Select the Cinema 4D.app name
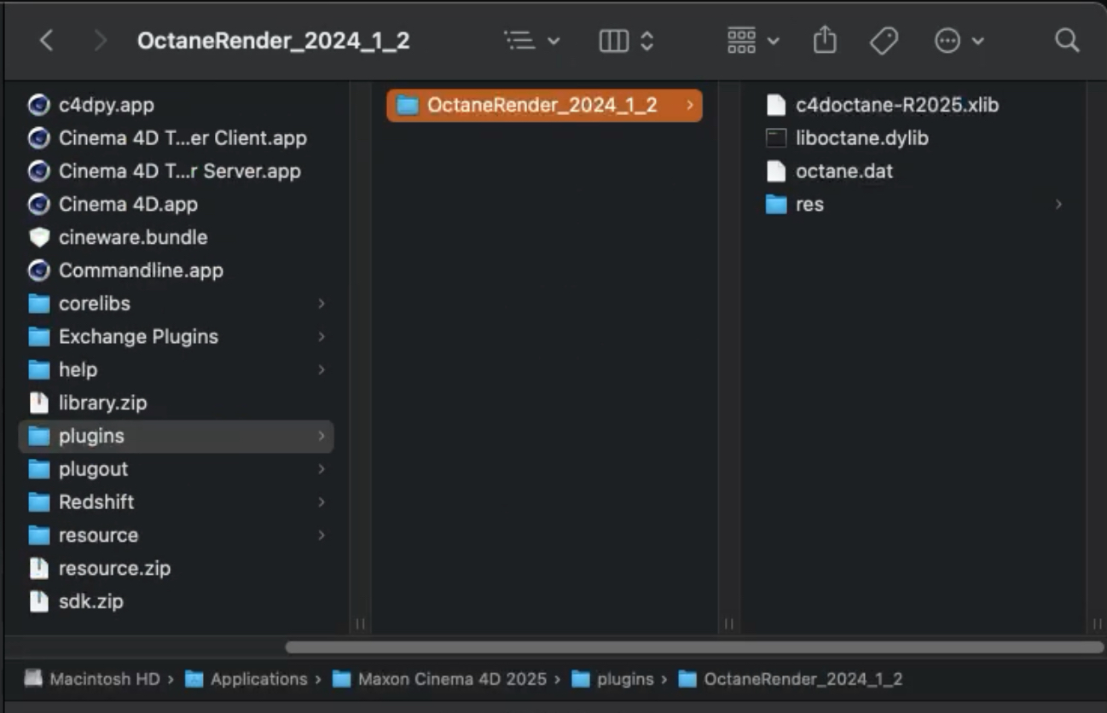The width and height of the screenshot is (1107, 713). click(128, 205)
